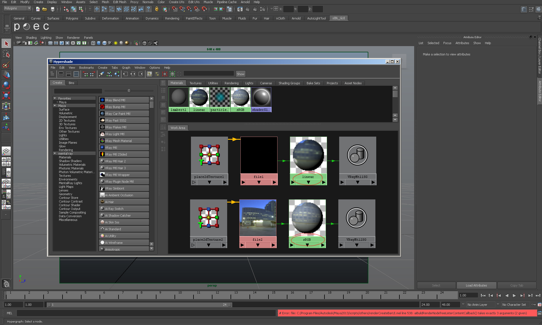Create a VRay Blend Mtl node
The height and width of the screenshot is (325, 542).
pos(124,100)
